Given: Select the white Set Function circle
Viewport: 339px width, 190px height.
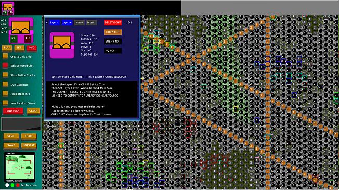Looking at the screenshot, I should tap(7, 185).
